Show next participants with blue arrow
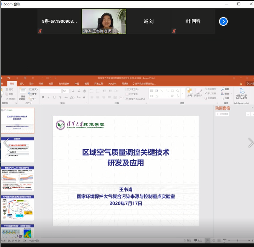Image resolution: width=254 pixels, height=247 pixels. (x=223, y=22)
